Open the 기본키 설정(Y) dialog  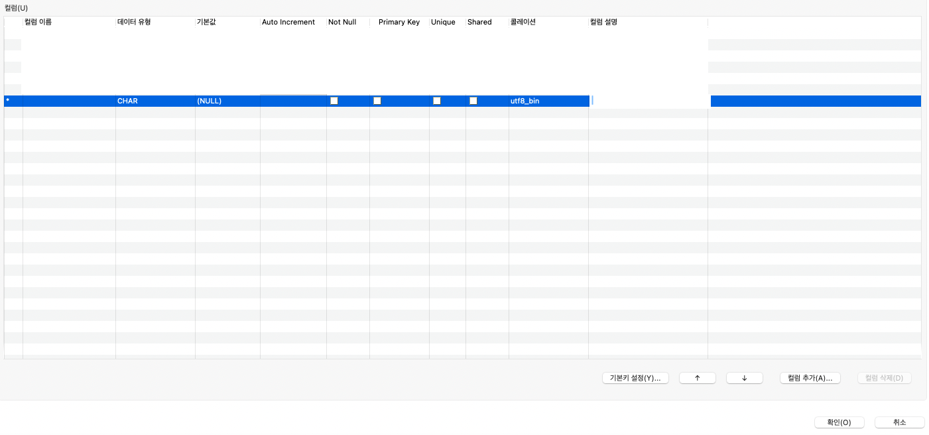point(635,377)
